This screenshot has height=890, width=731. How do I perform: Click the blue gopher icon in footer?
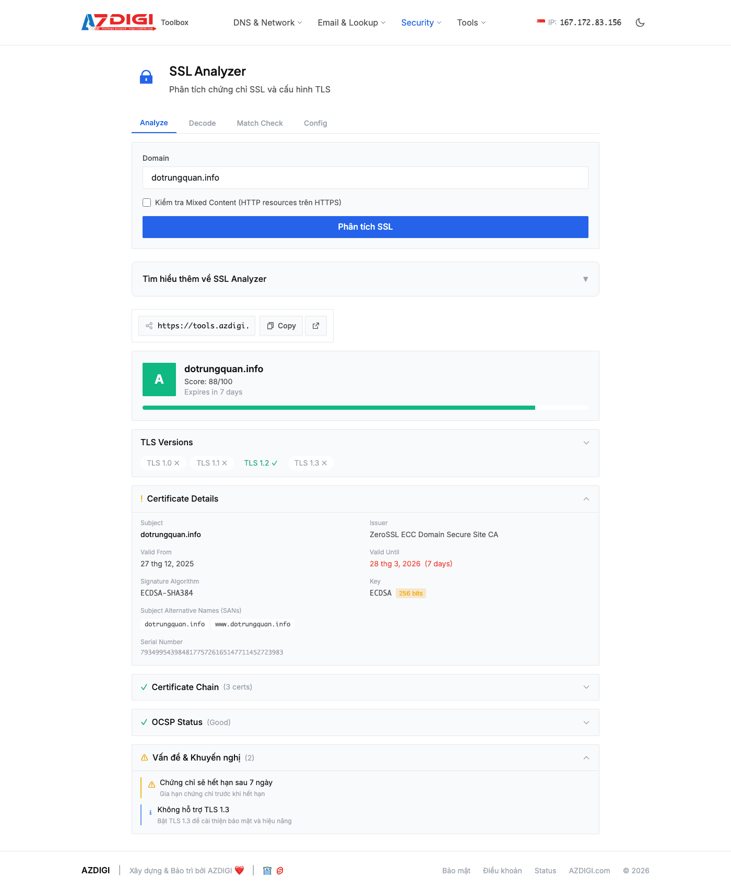pyautogui.click(x=267, y=871)
